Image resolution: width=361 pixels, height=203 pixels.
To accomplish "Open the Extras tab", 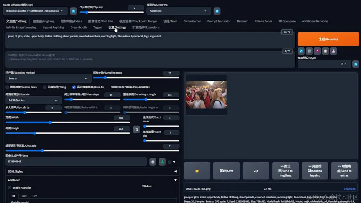I will (x=71, y=21).
